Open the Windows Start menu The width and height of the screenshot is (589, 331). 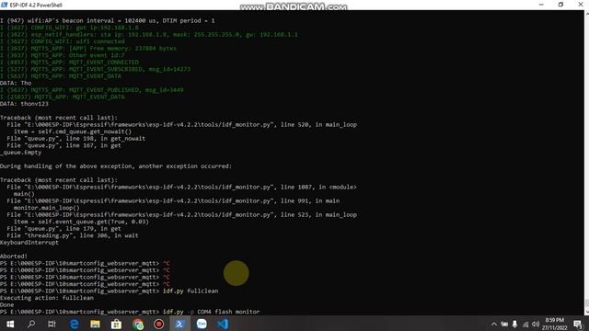10,324
